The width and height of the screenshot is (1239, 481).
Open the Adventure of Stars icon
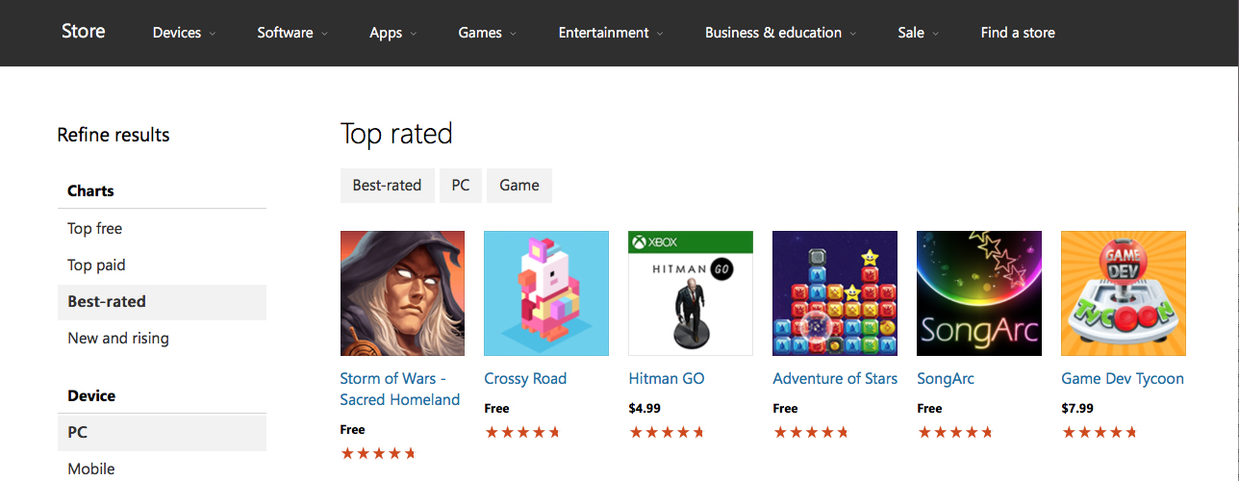coord(835,293)
